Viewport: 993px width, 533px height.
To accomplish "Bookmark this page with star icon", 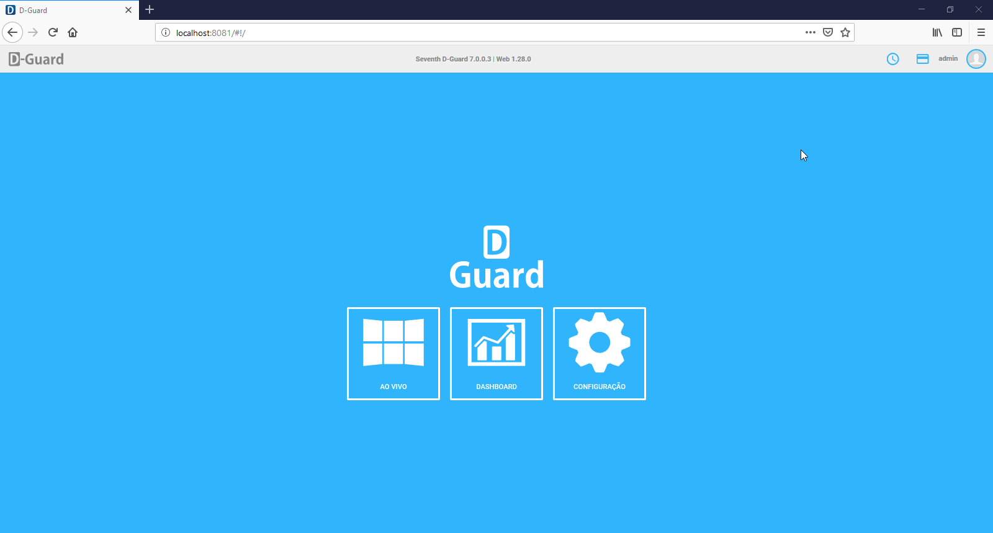I will pos(845,32).
